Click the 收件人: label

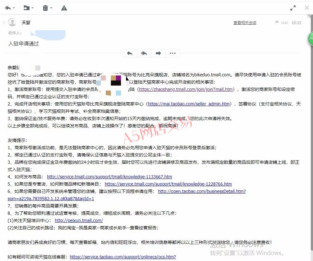coord(15,33)
